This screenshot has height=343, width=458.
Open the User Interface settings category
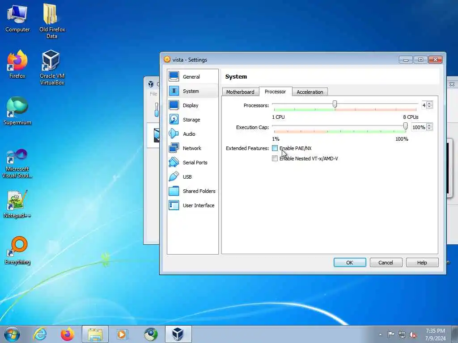192,205
